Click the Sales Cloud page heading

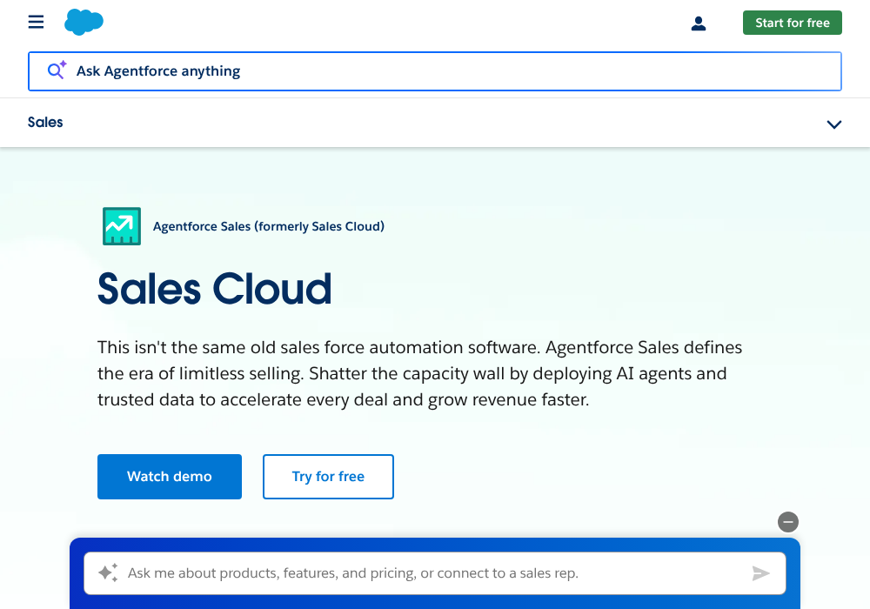[x=214, y=289]
